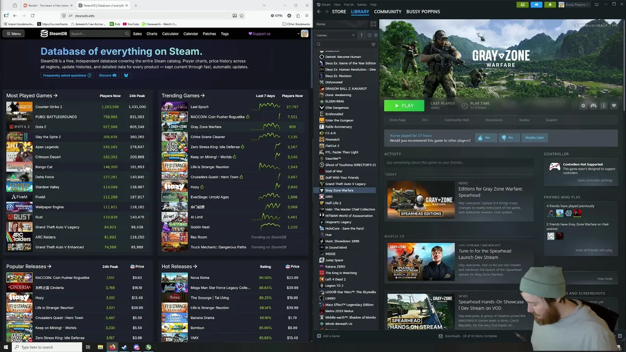Open browser extensions icon

click(298, 16)
